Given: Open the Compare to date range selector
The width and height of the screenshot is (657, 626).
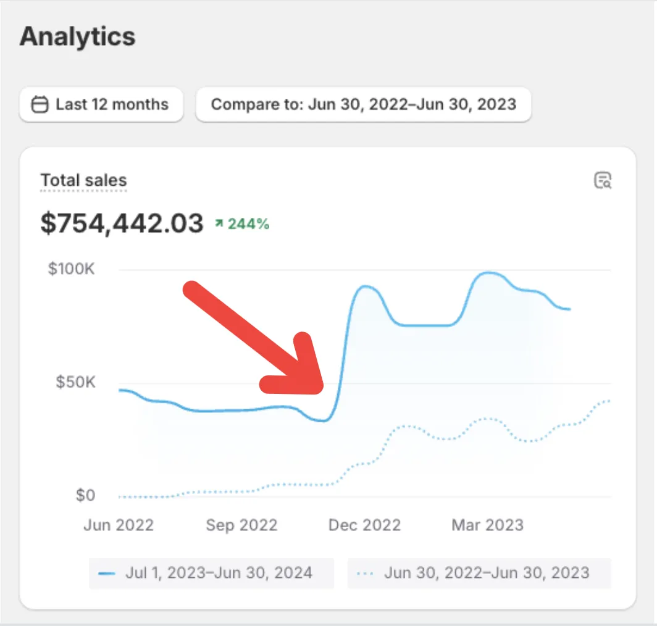Looking at the screenshot, I should click(363, 104).
